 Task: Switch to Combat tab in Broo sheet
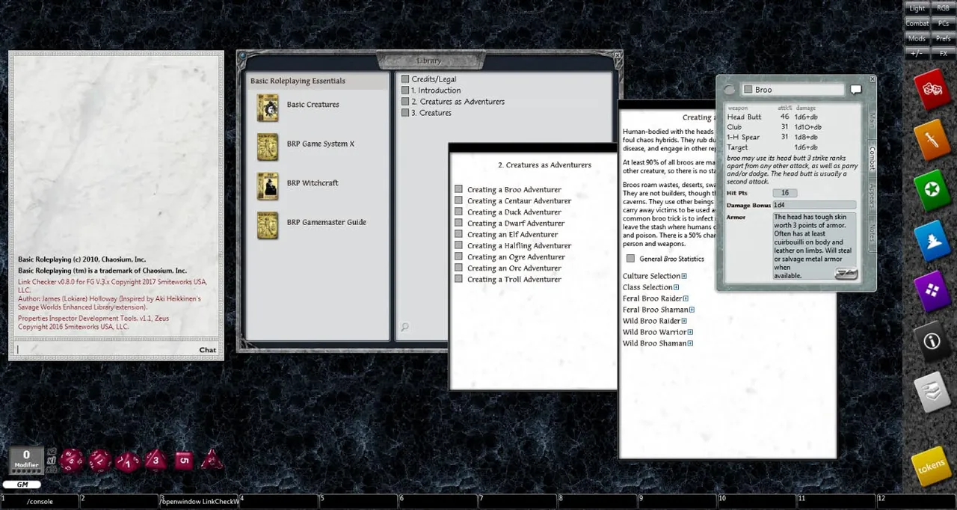(x=871, y=158)
